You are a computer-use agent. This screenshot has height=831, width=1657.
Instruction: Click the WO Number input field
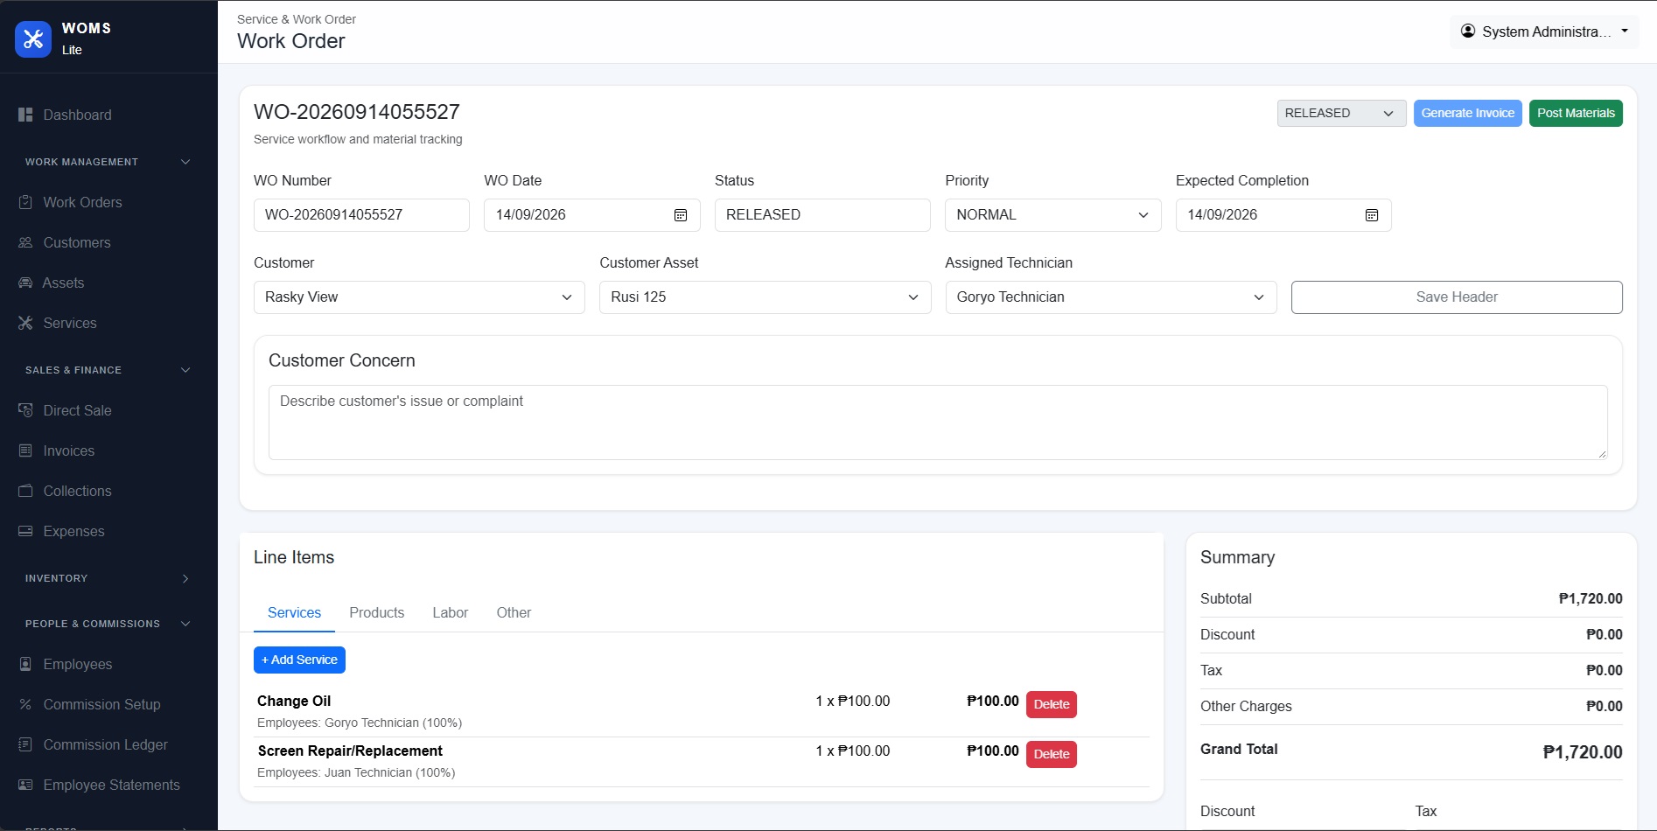coord(361,215)
